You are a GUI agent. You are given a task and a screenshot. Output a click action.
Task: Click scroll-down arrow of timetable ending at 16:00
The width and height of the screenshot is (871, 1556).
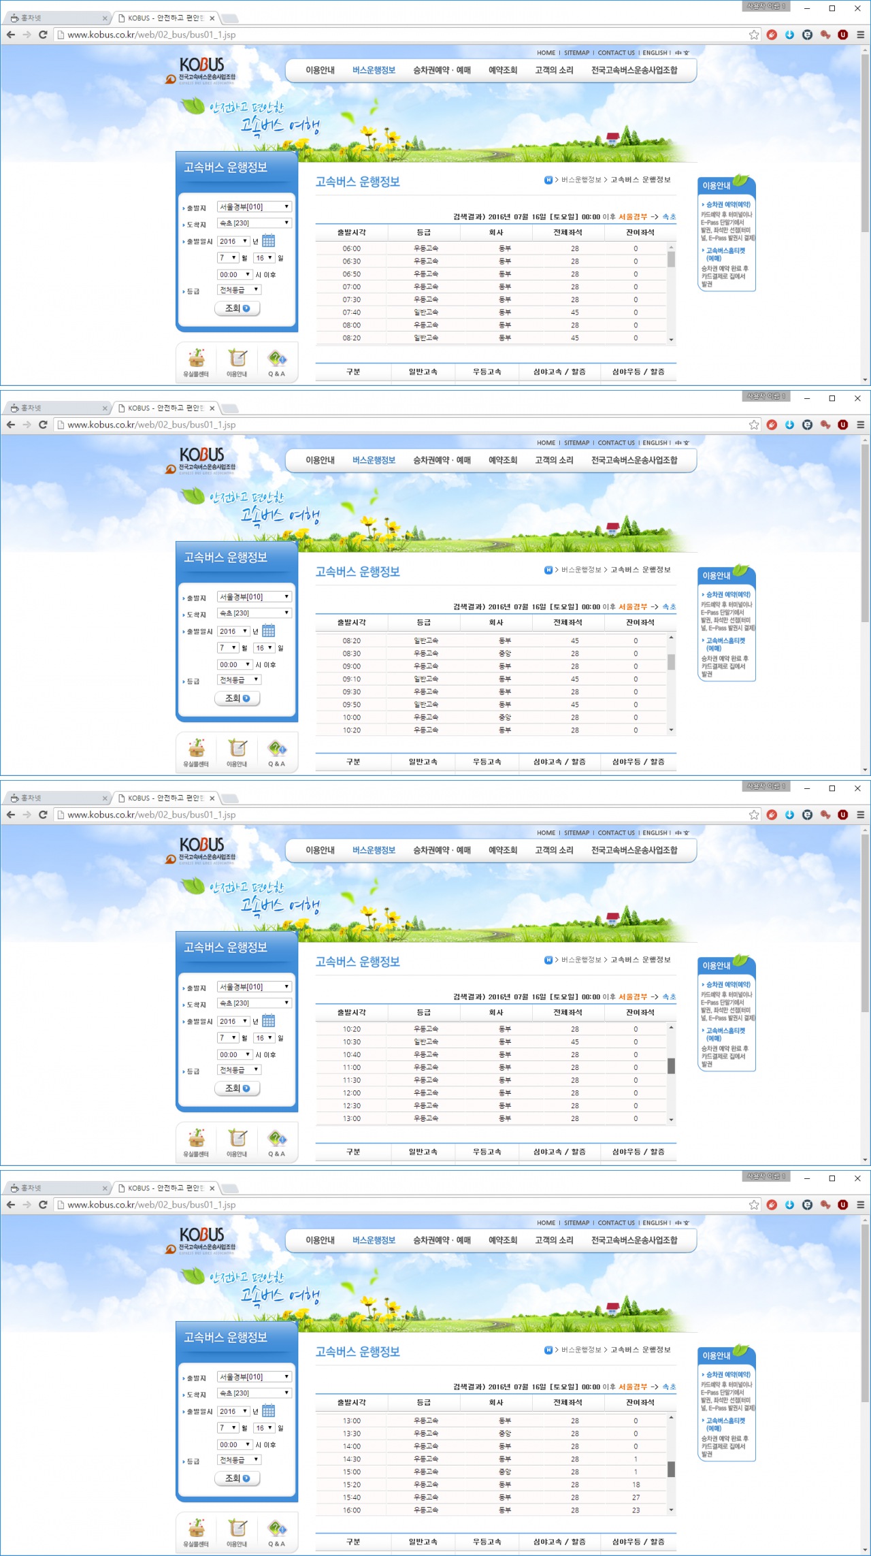click(671, 1510)
